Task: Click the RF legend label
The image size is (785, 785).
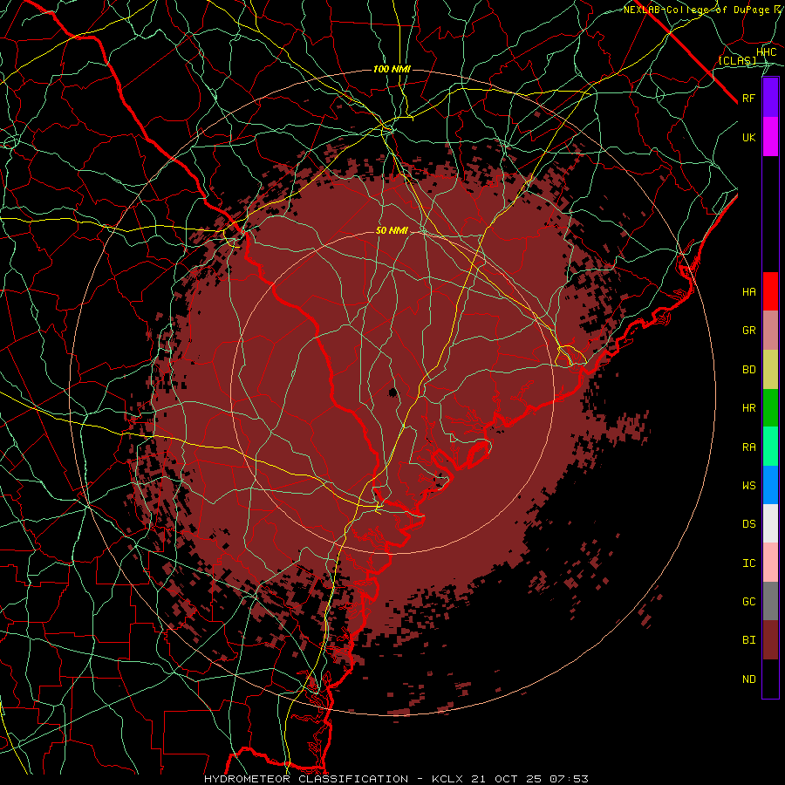Action: pos(749,98)
